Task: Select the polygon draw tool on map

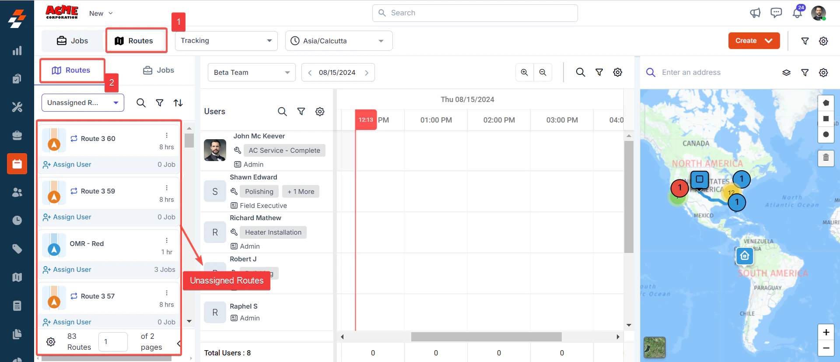Action: click(826, 103)
